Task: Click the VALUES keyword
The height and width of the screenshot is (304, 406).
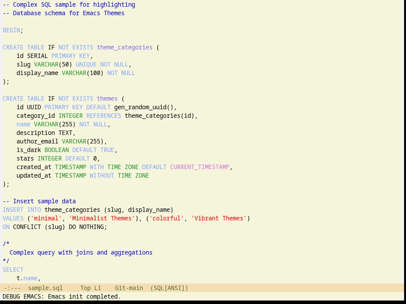Action: 13,218
